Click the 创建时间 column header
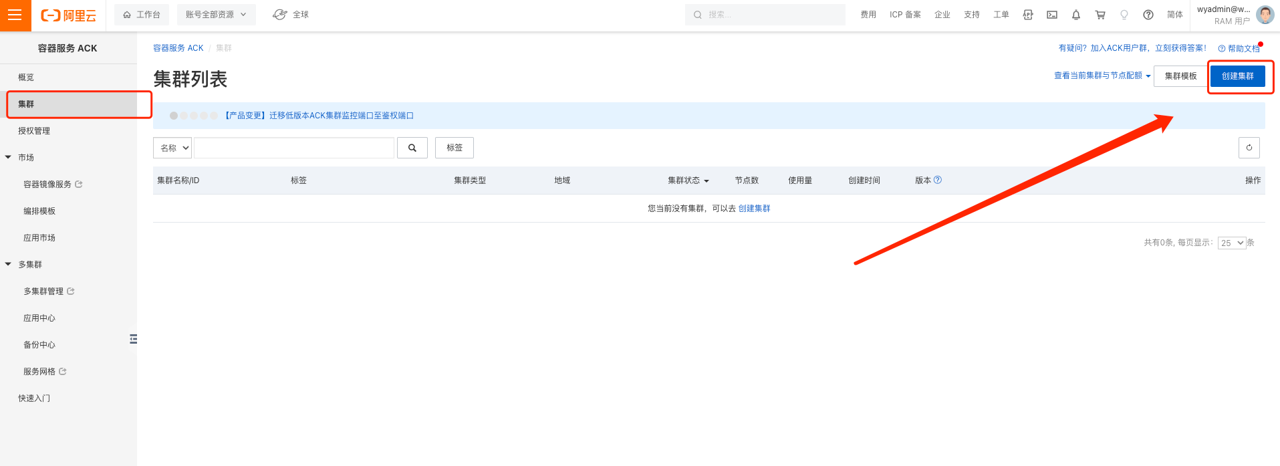Viewport: 1280px width, 466px height. click(864, 181)
